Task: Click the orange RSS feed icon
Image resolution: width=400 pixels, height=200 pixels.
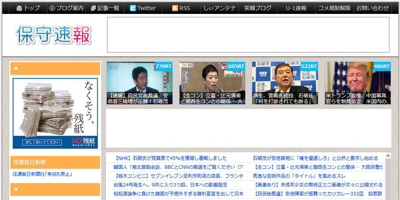Action: click(175, 8)
